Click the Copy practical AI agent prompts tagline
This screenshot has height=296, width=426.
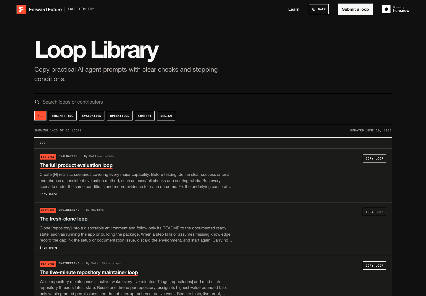point(126,74)
